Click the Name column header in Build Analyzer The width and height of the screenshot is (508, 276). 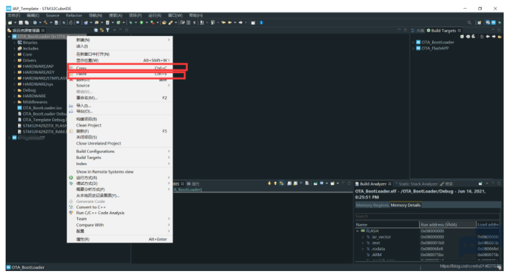coord(387,225)
